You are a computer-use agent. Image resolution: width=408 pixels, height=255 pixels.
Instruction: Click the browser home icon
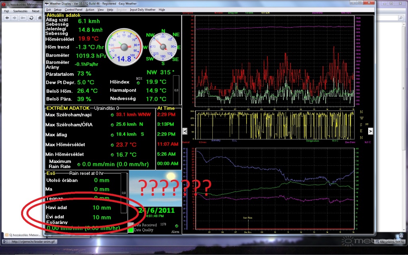(x=39, y=18)
